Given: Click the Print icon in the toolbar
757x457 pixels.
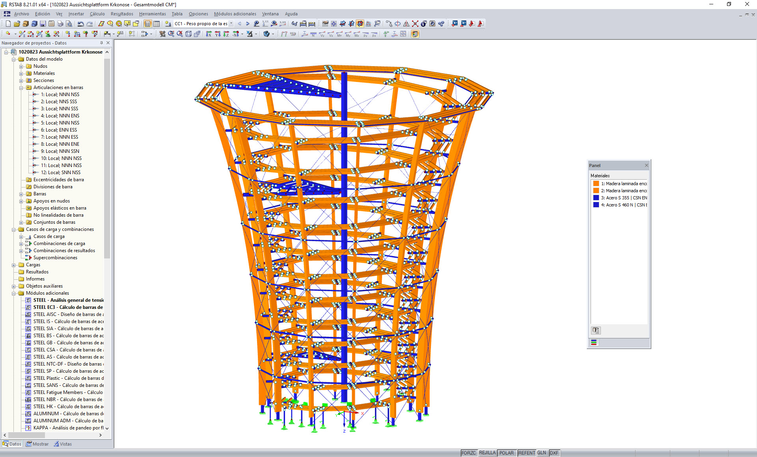Looking at the screenshot, I should click(x=60, y=24).
